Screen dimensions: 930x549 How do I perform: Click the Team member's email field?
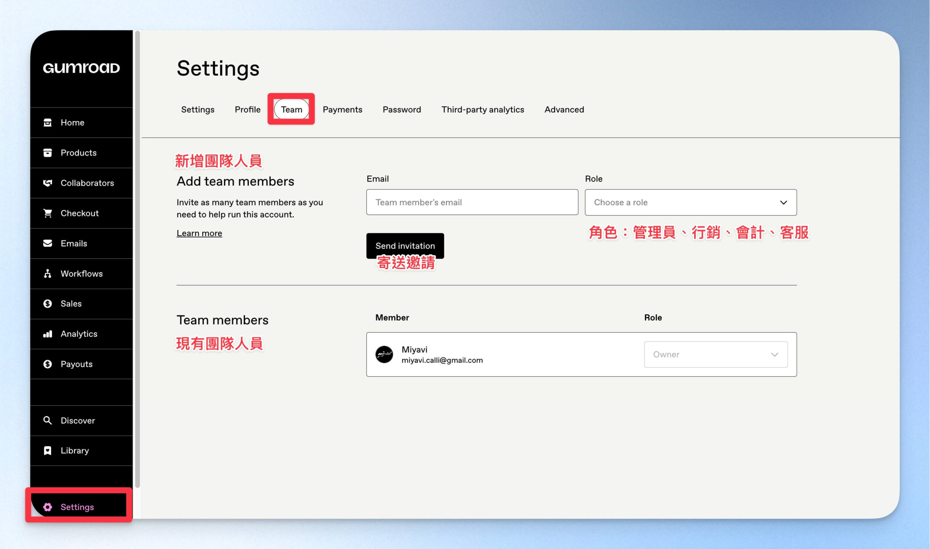click(472, 202)
